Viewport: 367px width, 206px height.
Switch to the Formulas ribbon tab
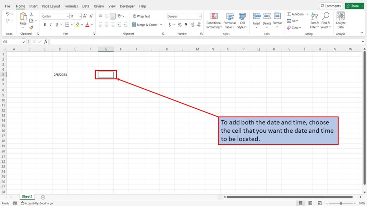(x=71, y=6)
